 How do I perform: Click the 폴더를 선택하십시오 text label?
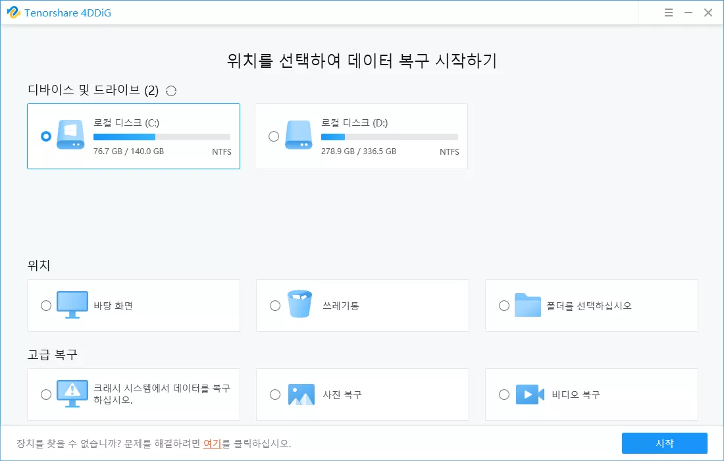pos(588,306)
